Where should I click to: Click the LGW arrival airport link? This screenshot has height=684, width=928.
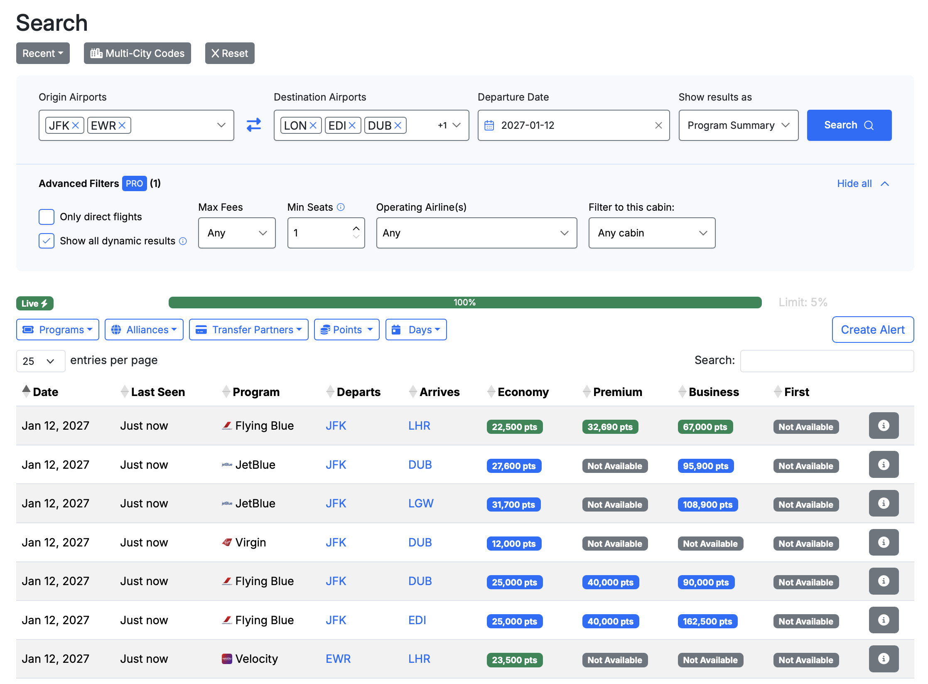421,503
